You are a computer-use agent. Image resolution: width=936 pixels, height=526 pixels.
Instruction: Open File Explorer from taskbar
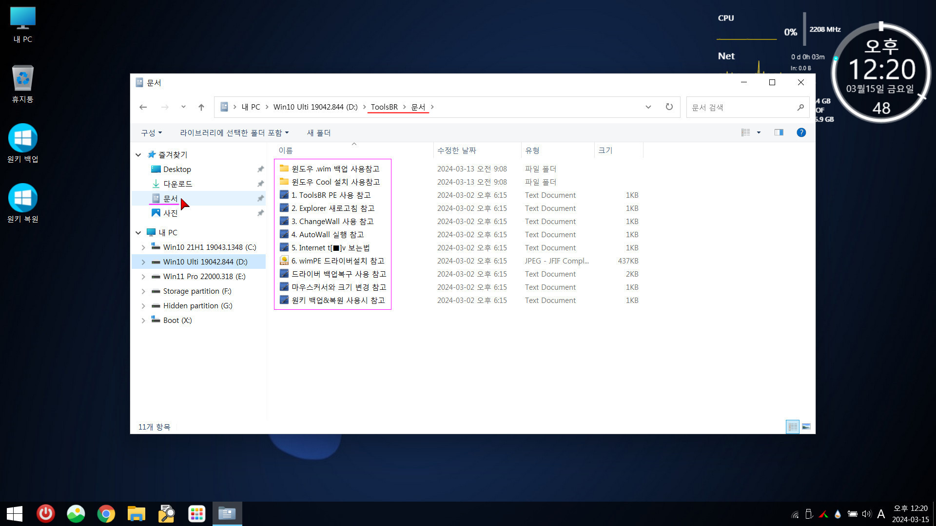point(136,514)
